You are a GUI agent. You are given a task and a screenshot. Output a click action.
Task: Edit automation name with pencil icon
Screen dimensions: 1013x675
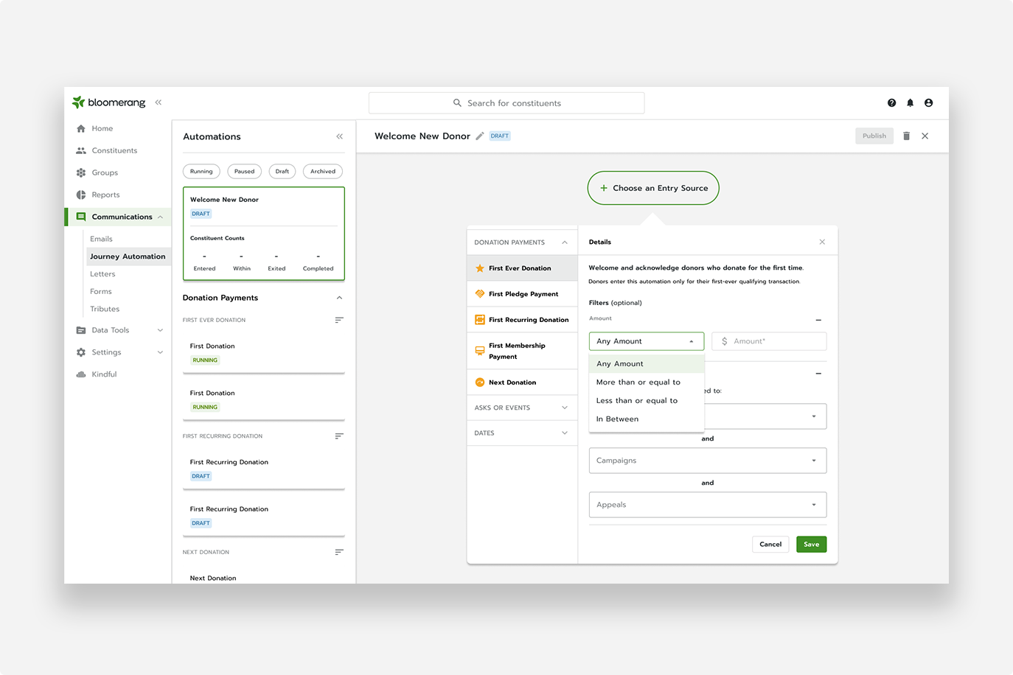pos(480,136)
